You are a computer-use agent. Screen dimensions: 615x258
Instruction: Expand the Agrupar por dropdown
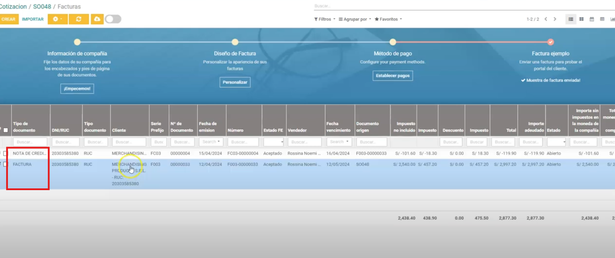pyautogui.click(x=355, y=19)
